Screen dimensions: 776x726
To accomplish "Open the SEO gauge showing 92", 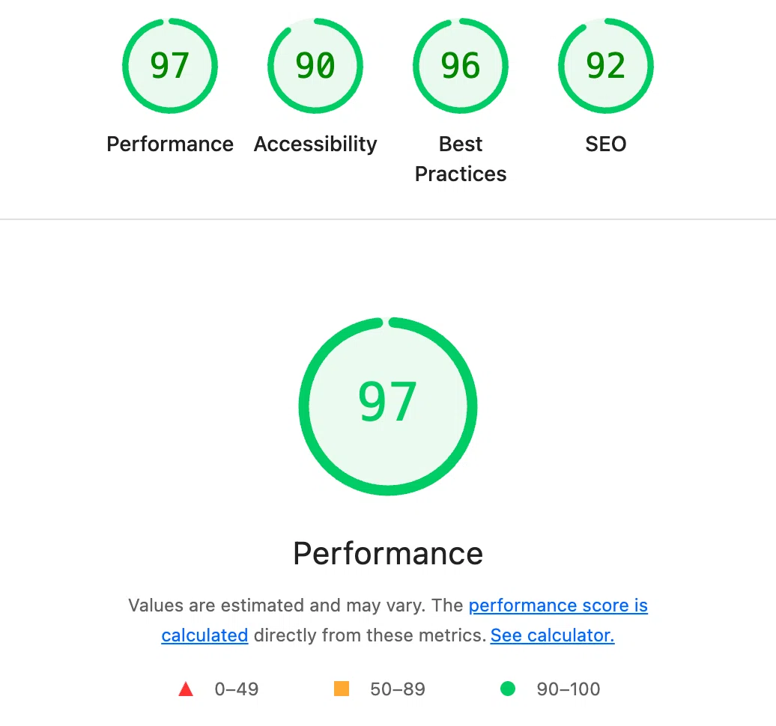I will (605, 65).
